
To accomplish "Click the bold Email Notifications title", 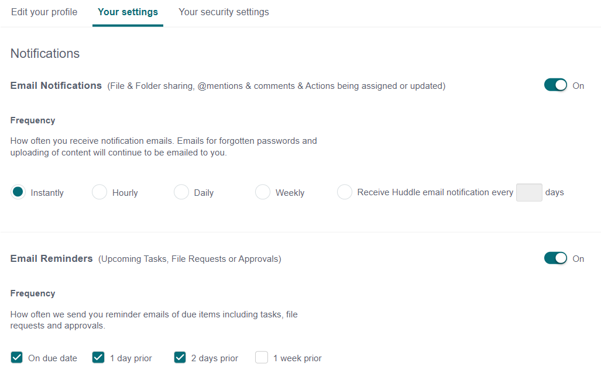I will tap(56, 85).
